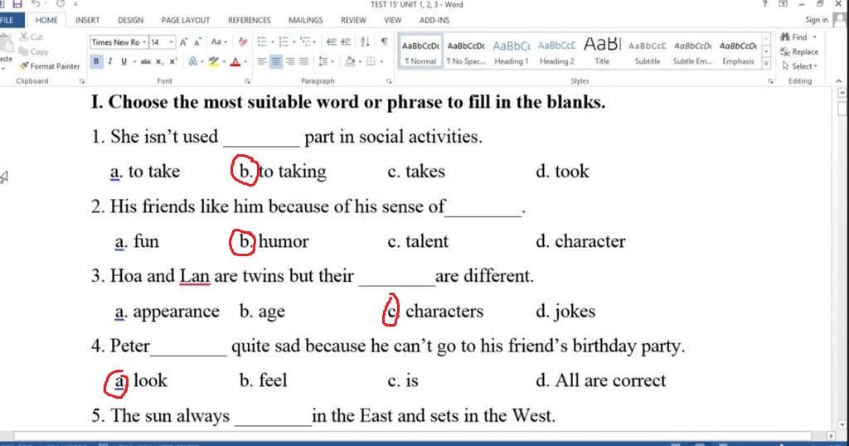849x446 pixels.
Task: Open the font size dropdown
Action: 171,42
